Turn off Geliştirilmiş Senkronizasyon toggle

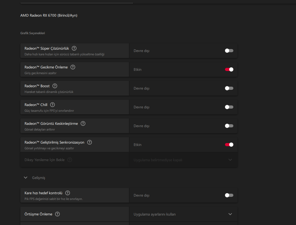pyautogui.click(x=229, y=145)
